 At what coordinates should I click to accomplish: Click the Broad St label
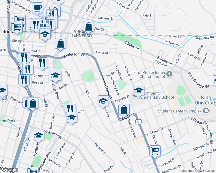(34, 51)
